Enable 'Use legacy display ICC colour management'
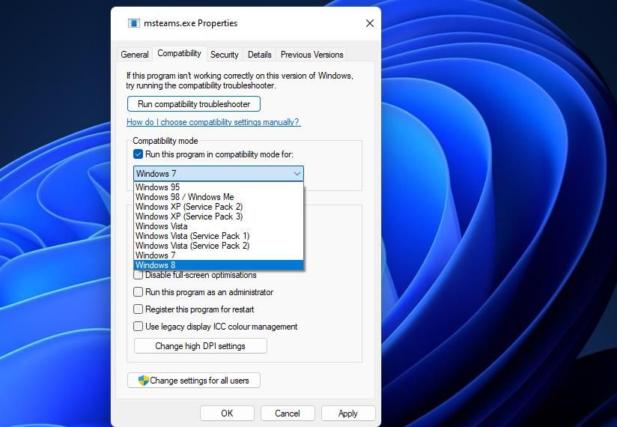Screen dimensions: 617x427 tap(138, 327)
